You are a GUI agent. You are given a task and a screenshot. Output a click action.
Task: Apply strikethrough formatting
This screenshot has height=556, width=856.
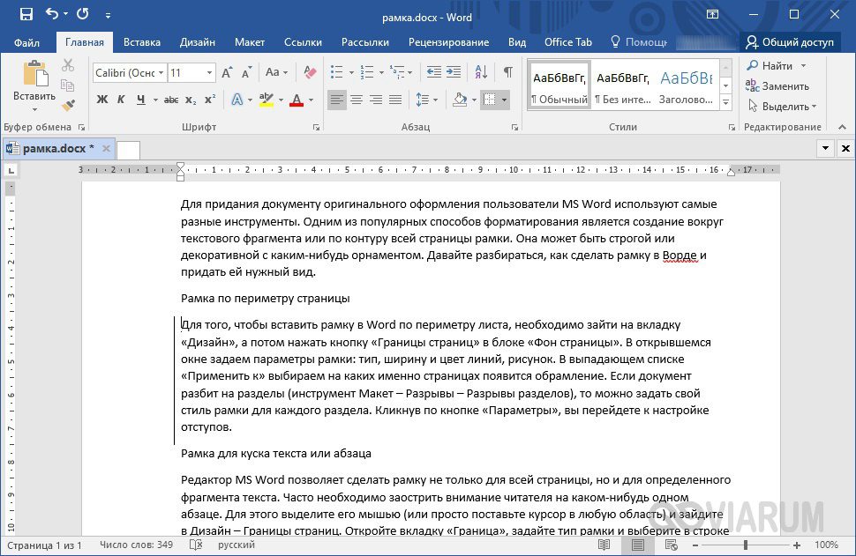point(171,100)
